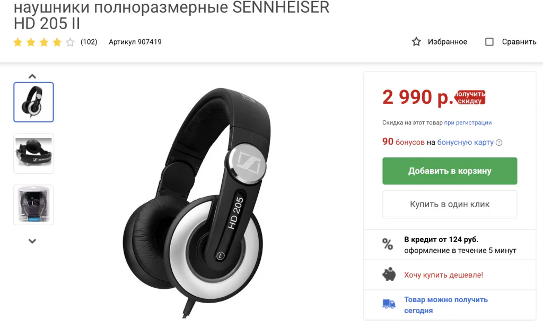The image size is (543, 336).
Task: Open the бонусную карту link
Action: point(465,142)
